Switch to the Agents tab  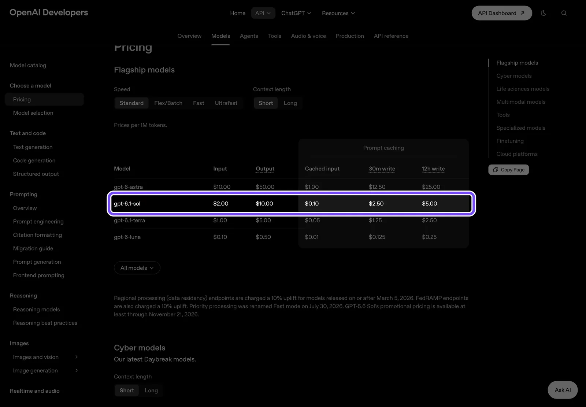(249, 36)
